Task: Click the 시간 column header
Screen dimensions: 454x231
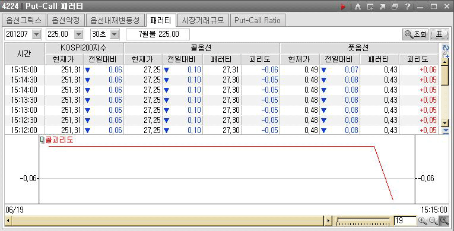Action: coord(24,53)
